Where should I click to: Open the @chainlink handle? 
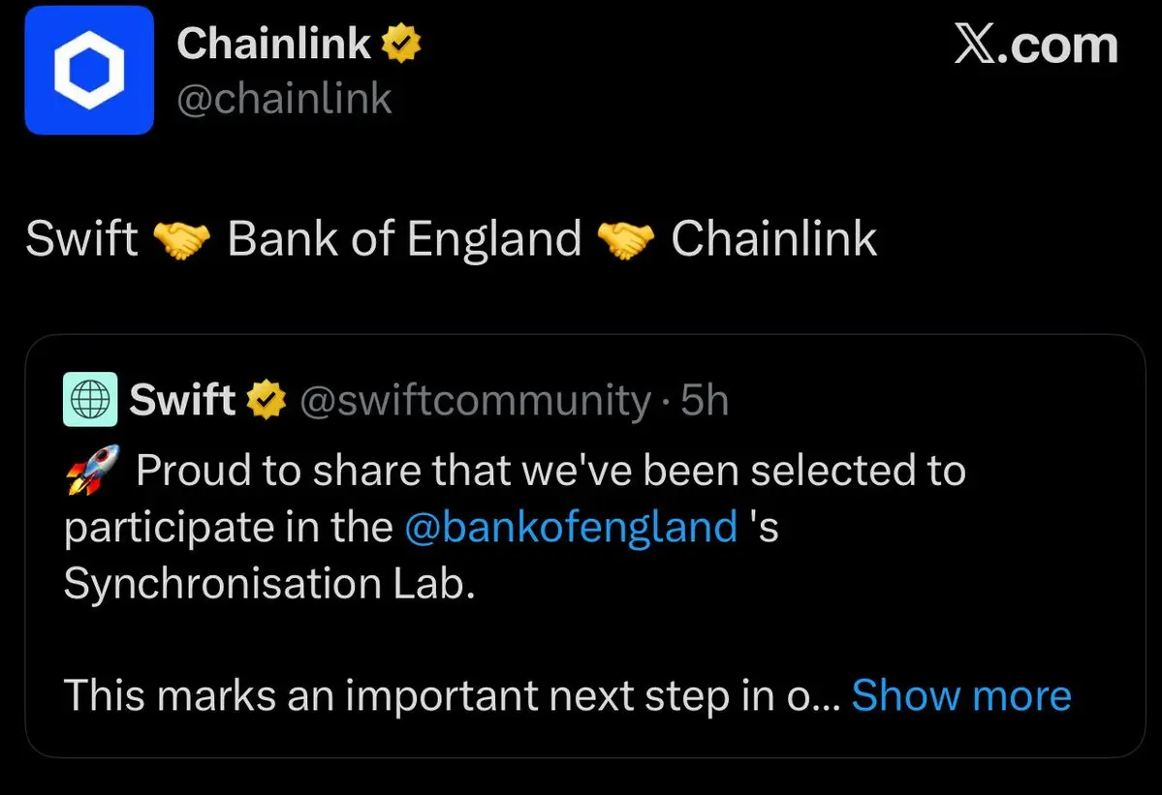[x=284, y=98]
